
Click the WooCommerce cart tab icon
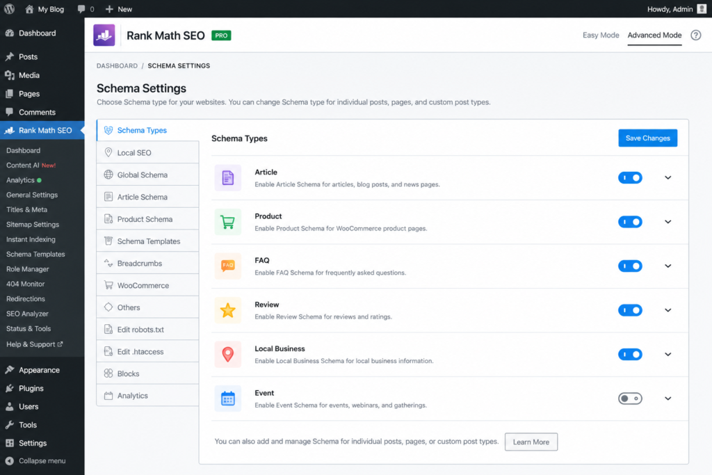[108, 285]
